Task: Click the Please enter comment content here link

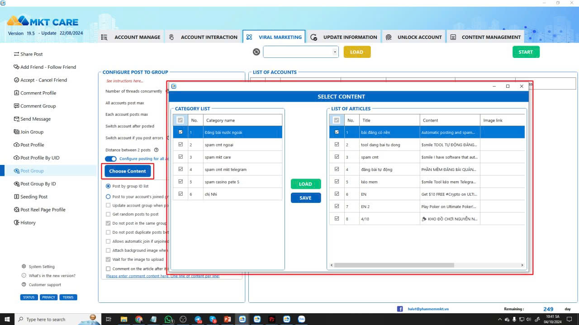Action: (x=163, y=276)
